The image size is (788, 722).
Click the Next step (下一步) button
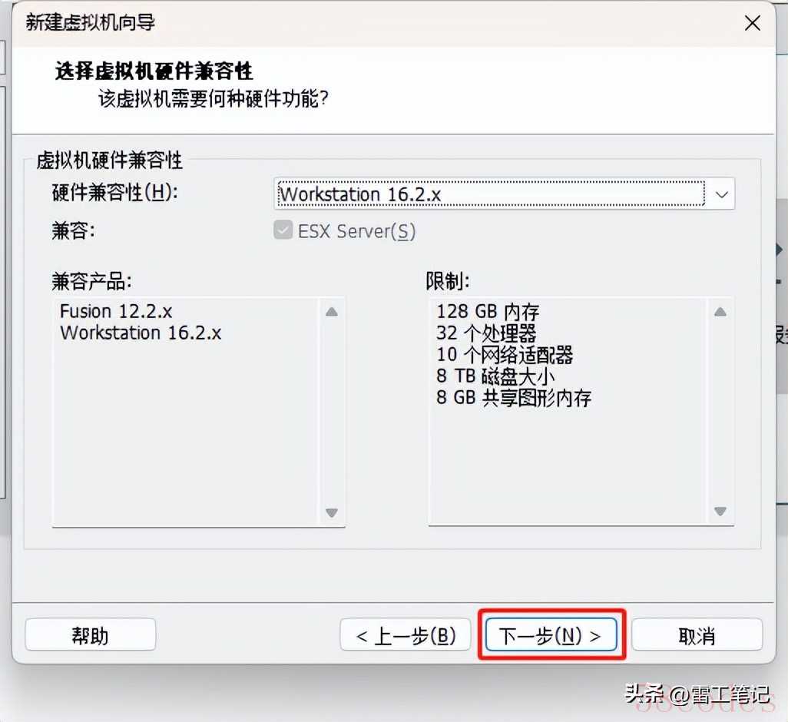[x=551, y=635]
